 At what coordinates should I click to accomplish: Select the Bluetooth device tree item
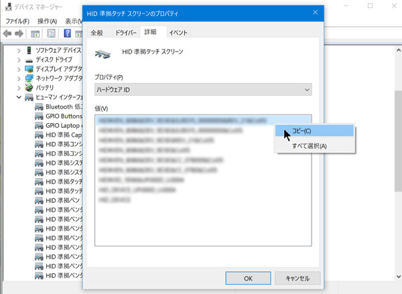(x=64, y=106)
